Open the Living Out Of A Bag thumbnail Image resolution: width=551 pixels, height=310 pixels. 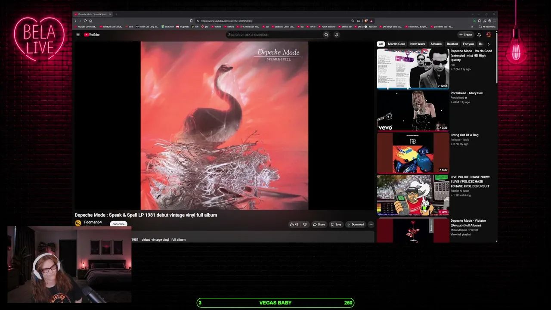click(x=413, y=152)
